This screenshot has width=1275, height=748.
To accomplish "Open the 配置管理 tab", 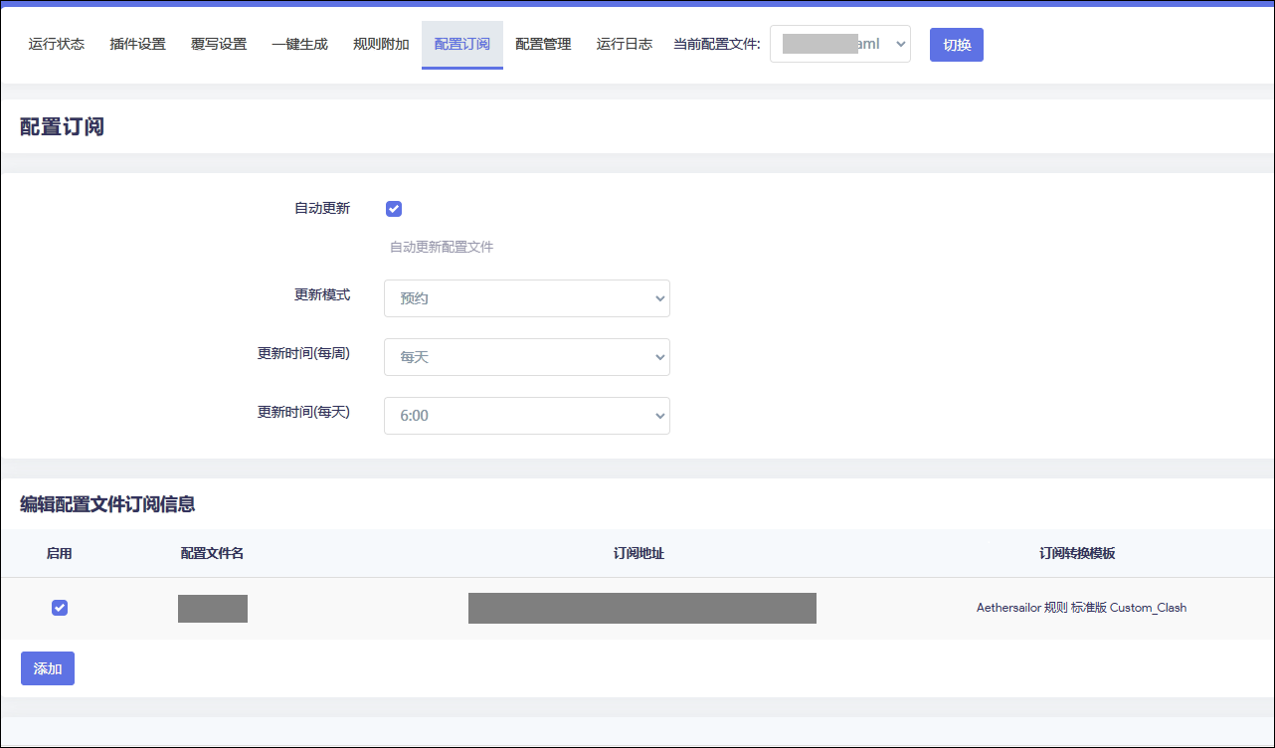I will click(543, 44).
